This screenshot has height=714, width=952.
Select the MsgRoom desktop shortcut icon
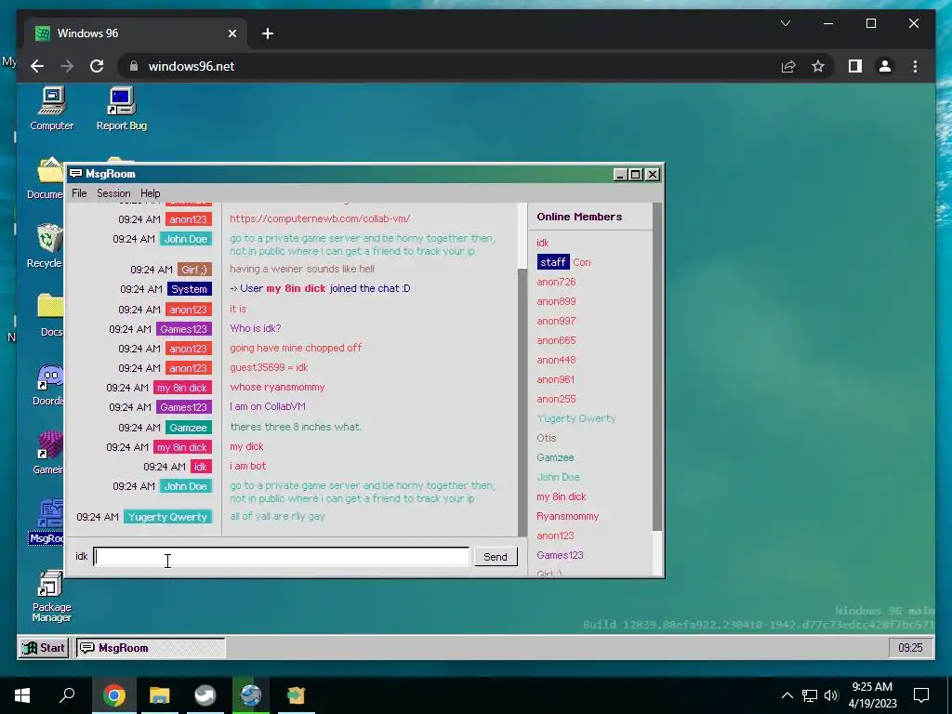(x=47, y=522)
